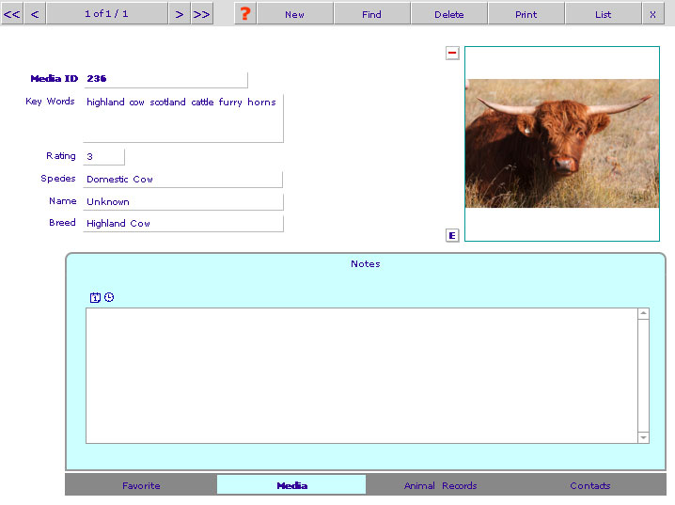Click the Rating label
Viewport: 675px width, 505px height.
tap(61, 156)
